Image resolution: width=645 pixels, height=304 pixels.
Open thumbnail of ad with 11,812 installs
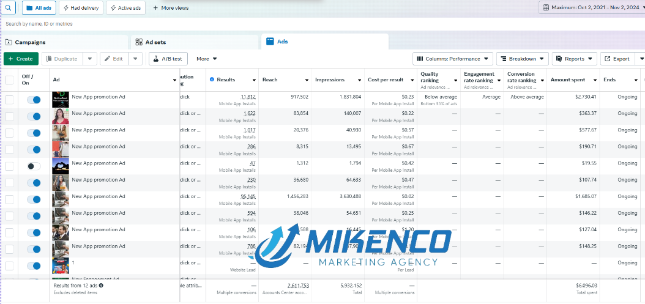click(60, 100)
